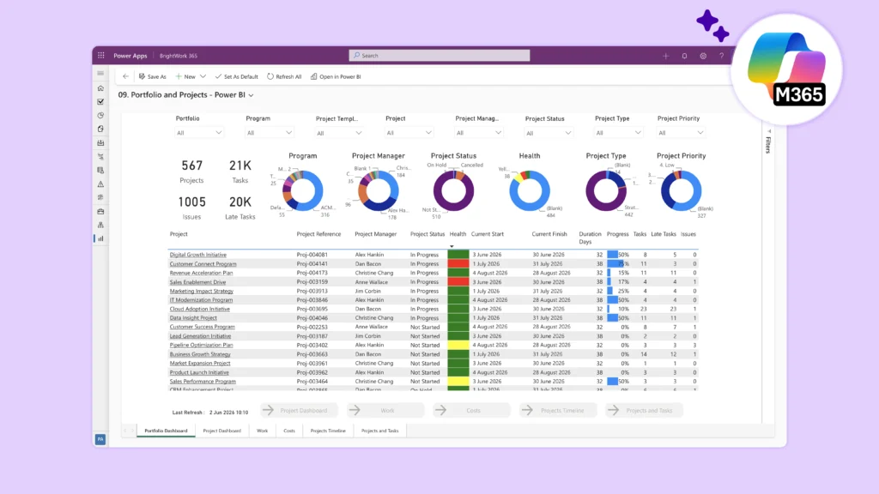Open the briefcase icon in sidebar
The height and width of the screenshot is (494, 879).
[x=100, y=211]
